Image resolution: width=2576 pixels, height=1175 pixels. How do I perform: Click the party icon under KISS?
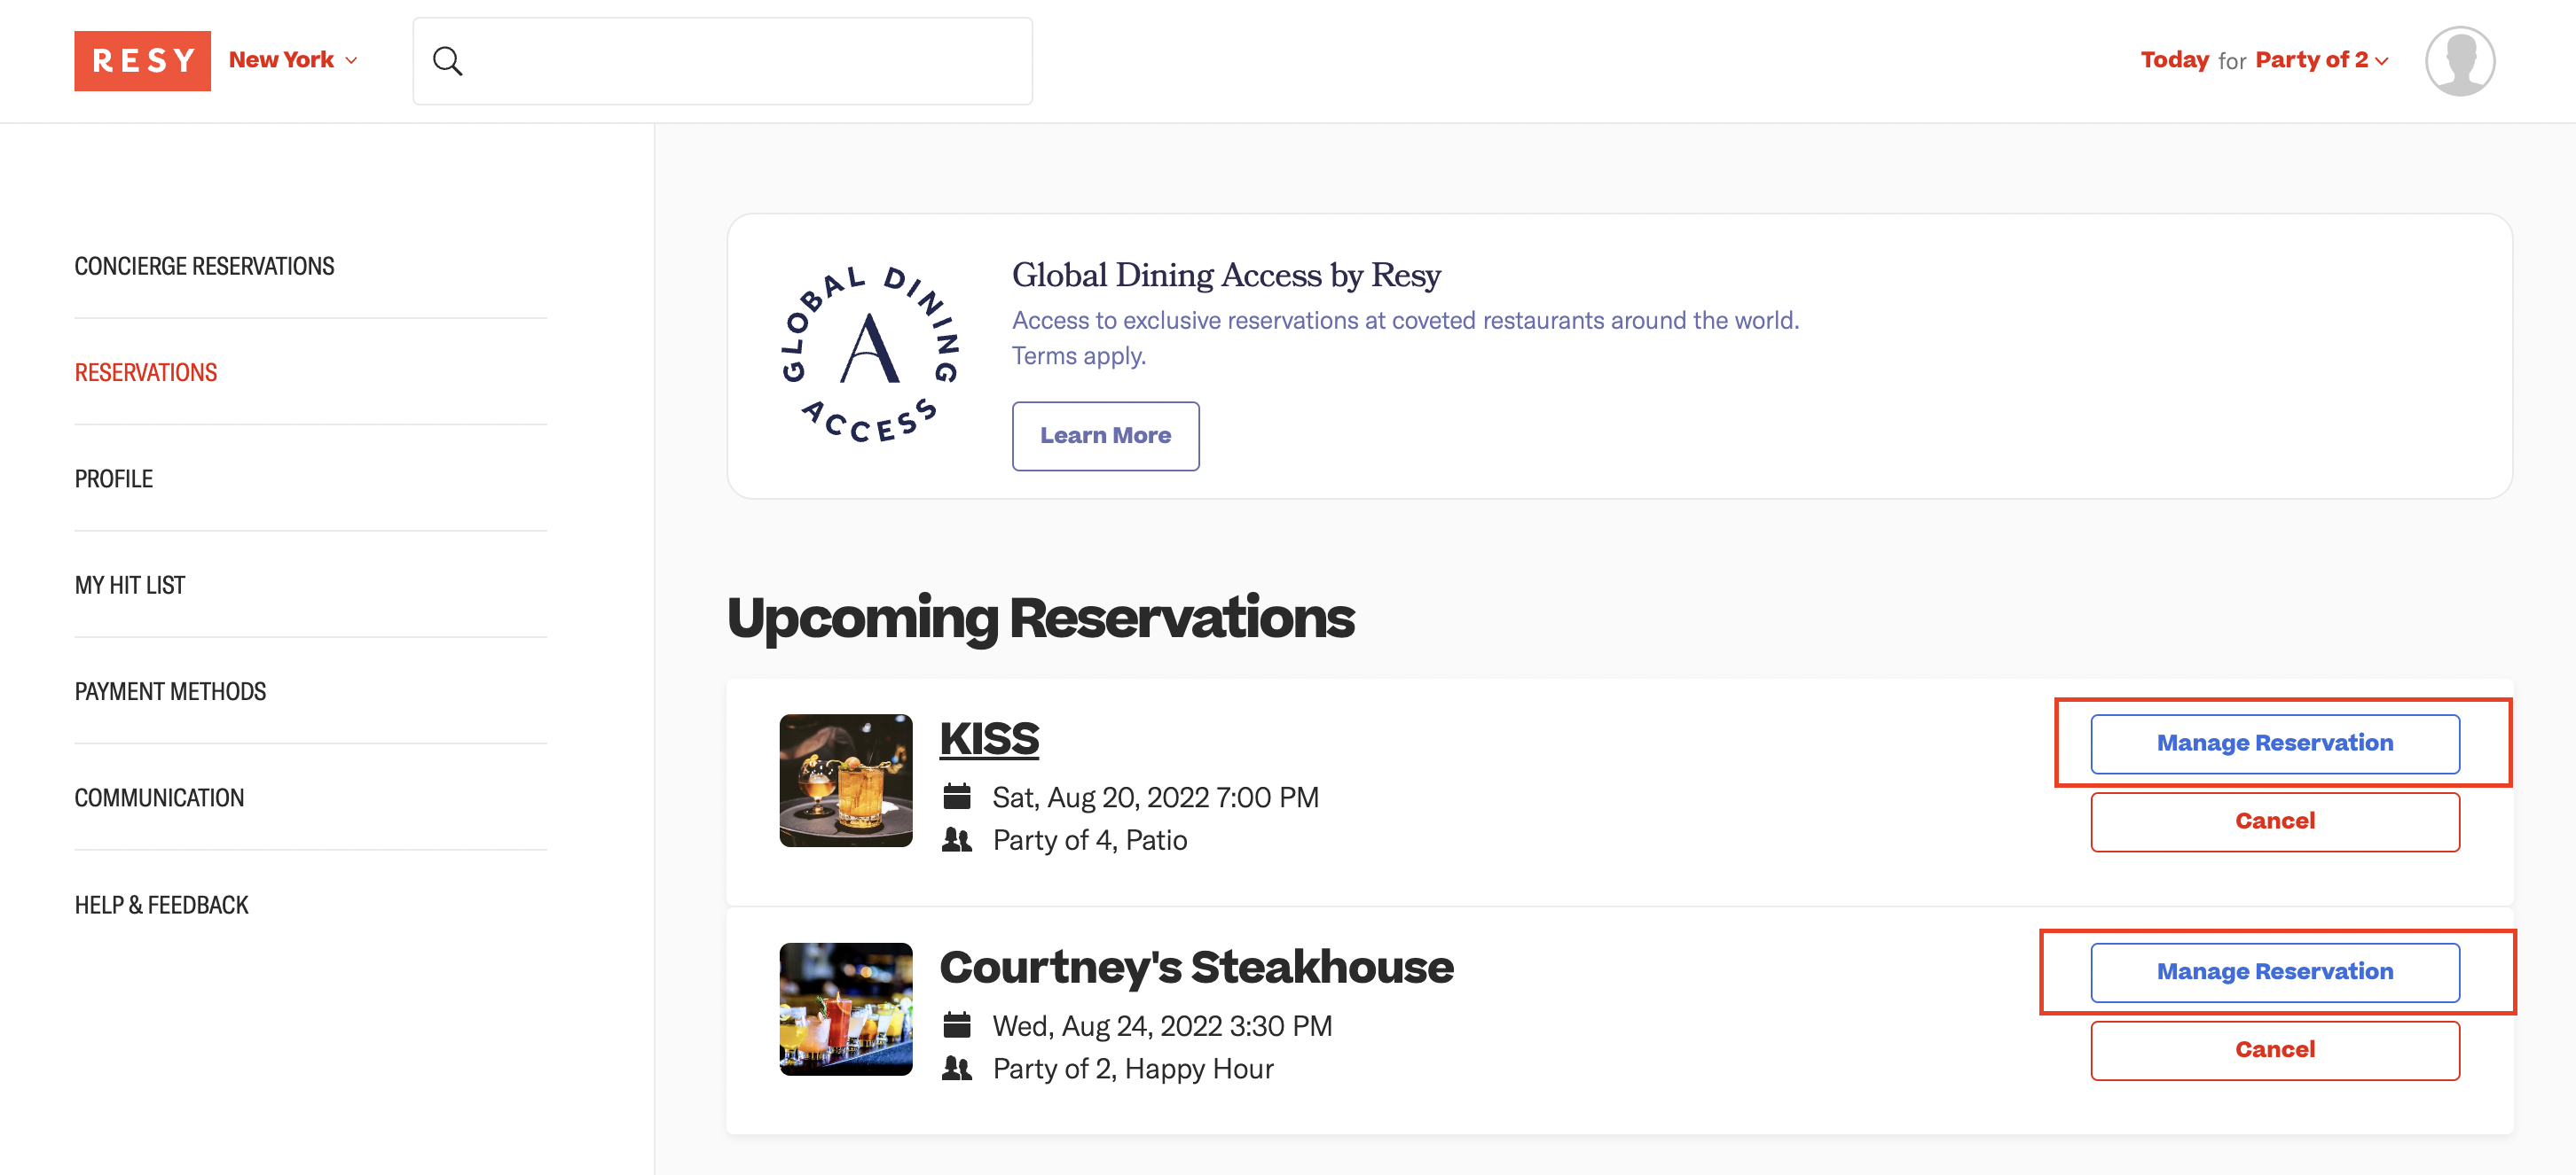tap(957, 839)
